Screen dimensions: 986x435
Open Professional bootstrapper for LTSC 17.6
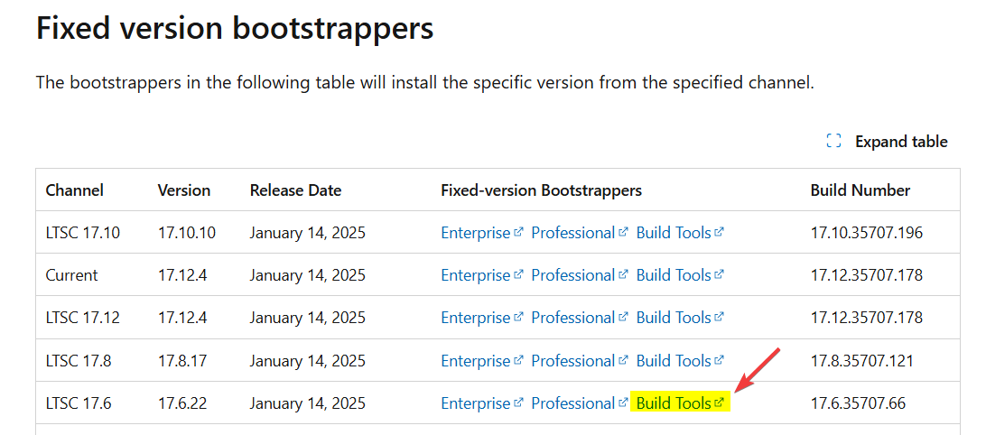(572, 403)
